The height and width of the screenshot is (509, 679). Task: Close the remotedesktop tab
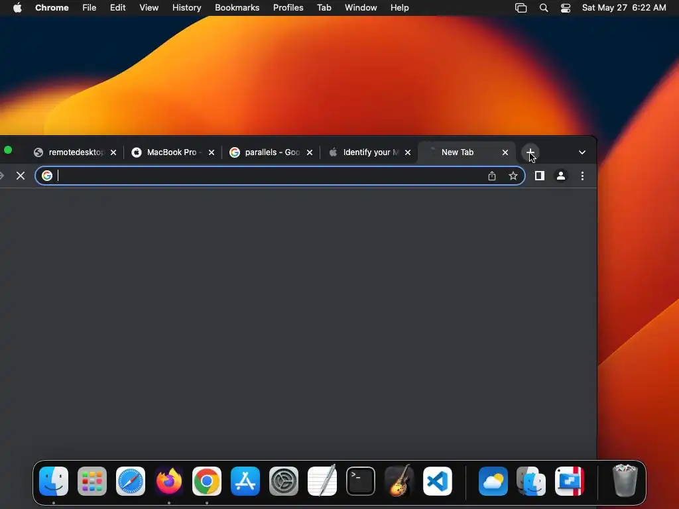113,152
